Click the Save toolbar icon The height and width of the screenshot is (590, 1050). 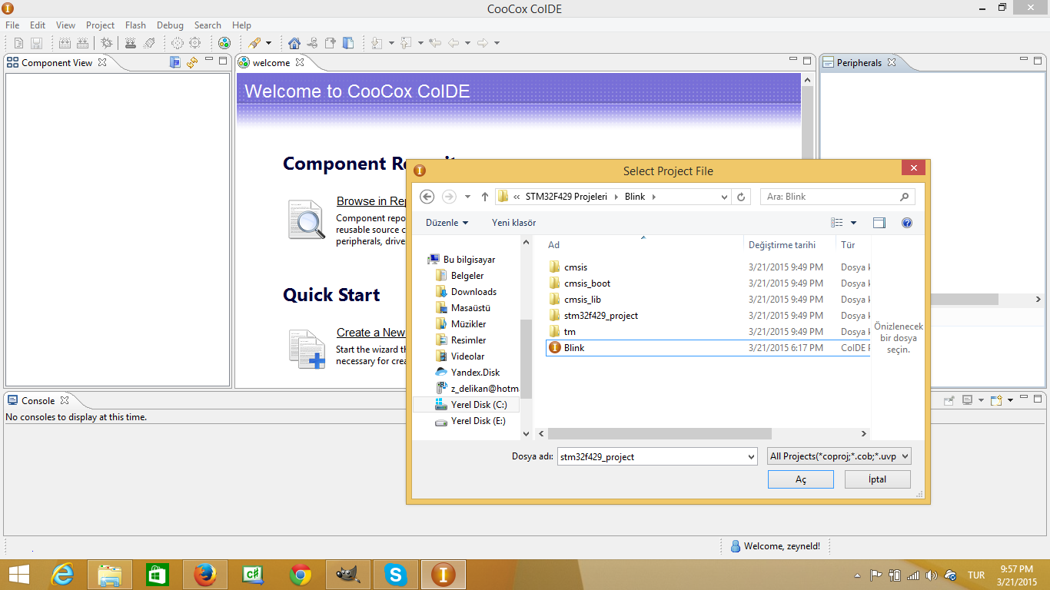[36, 43]
